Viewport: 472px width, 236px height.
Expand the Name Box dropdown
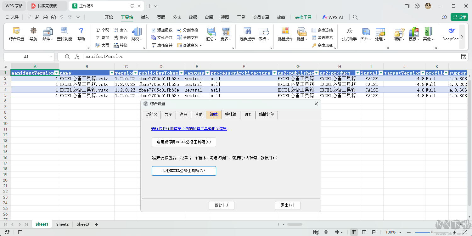(51, 57)
